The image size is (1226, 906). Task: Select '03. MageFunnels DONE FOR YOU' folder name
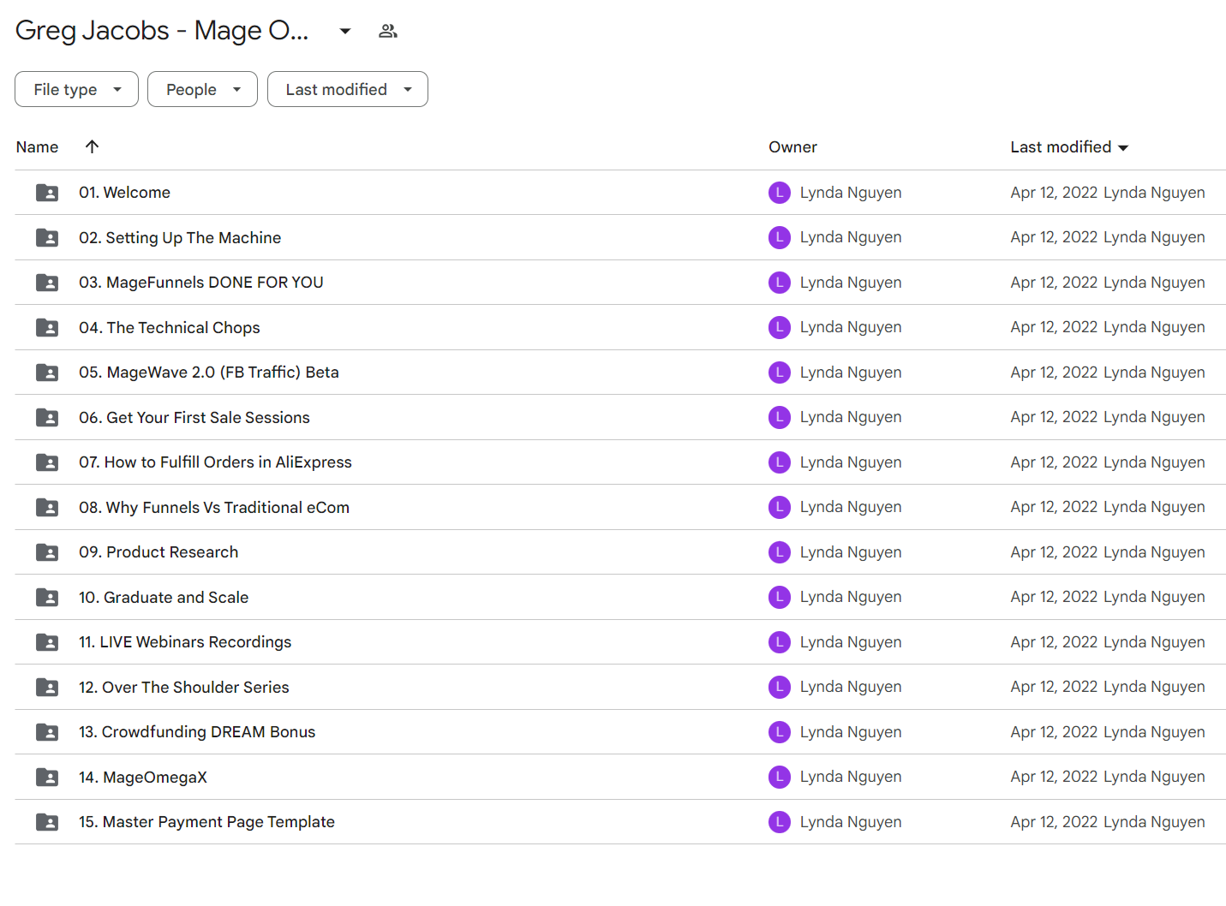(201, 283)
